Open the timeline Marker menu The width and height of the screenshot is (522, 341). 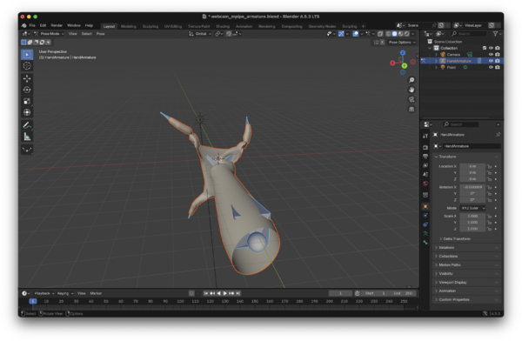coord(96,293)
